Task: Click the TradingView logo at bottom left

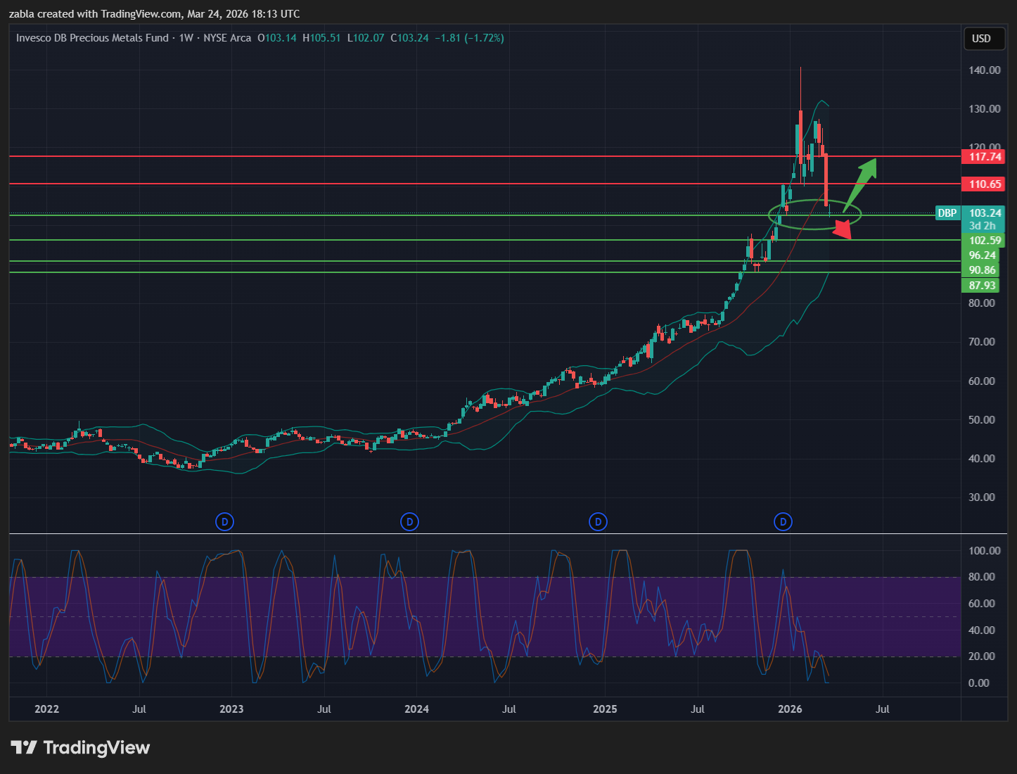Action: [x=80, y=747]
